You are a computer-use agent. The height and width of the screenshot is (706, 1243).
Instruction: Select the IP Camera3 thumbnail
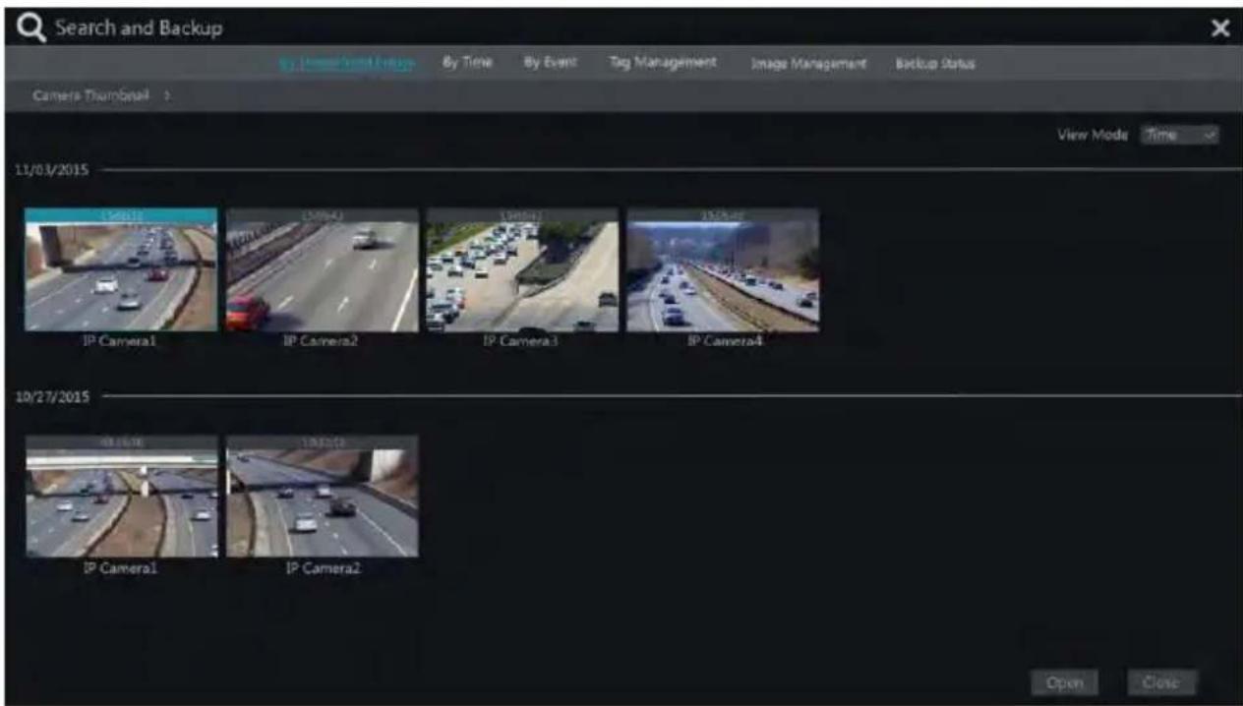coord(522,268)
